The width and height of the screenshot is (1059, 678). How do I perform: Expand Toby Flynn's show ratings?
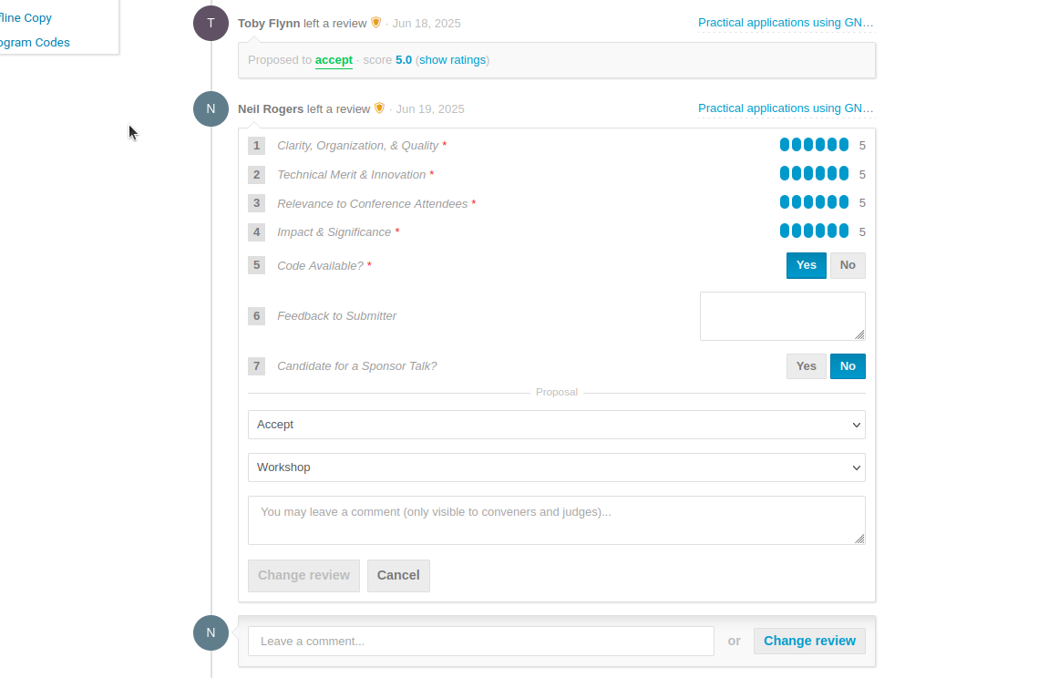[452, 60]
